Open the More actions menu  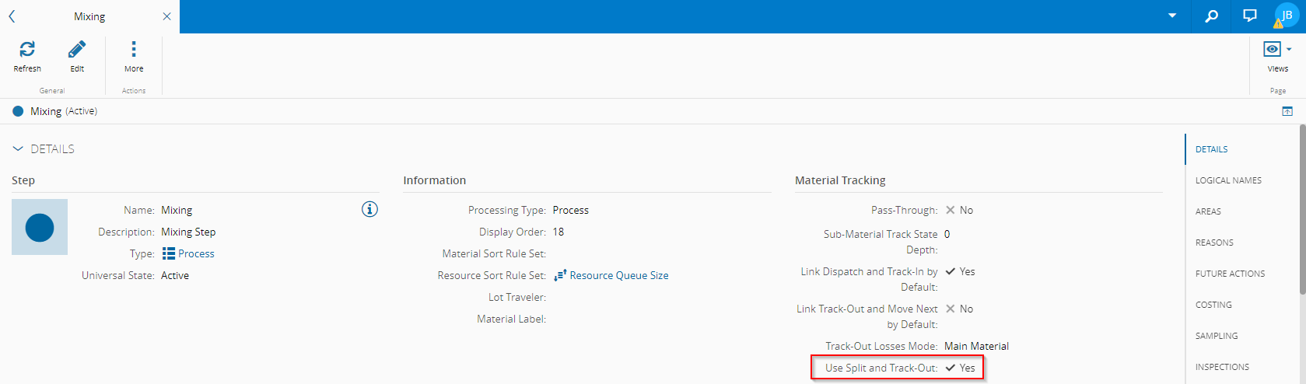[x=134, y=50]
